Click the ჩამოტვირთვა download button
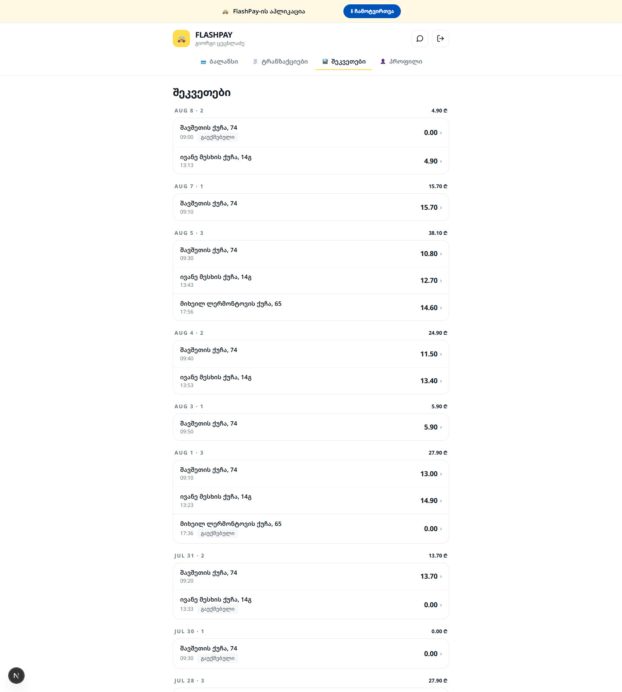This screenshot has height=692, width=622. [x=372, y=11]
